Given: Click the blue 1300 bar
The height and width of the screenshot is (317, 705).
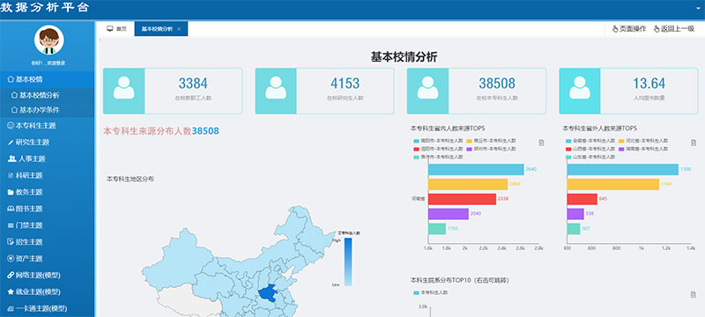Looking at the screenshot, I should click(x=623, y=169).
